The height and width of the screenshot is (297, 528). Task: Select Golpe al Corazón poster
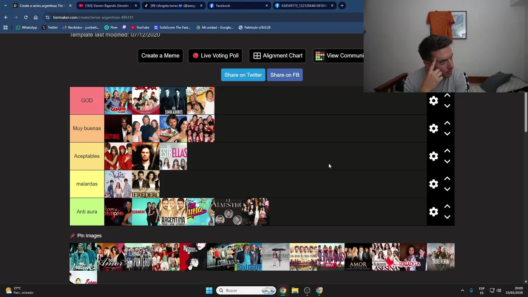click(x=118, y=212)
